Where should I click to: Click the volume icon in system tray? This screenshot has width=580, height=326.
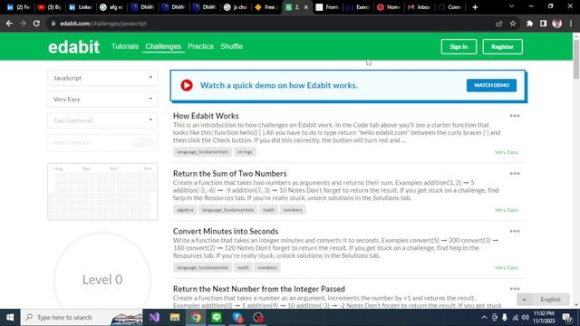pos(525,318)
